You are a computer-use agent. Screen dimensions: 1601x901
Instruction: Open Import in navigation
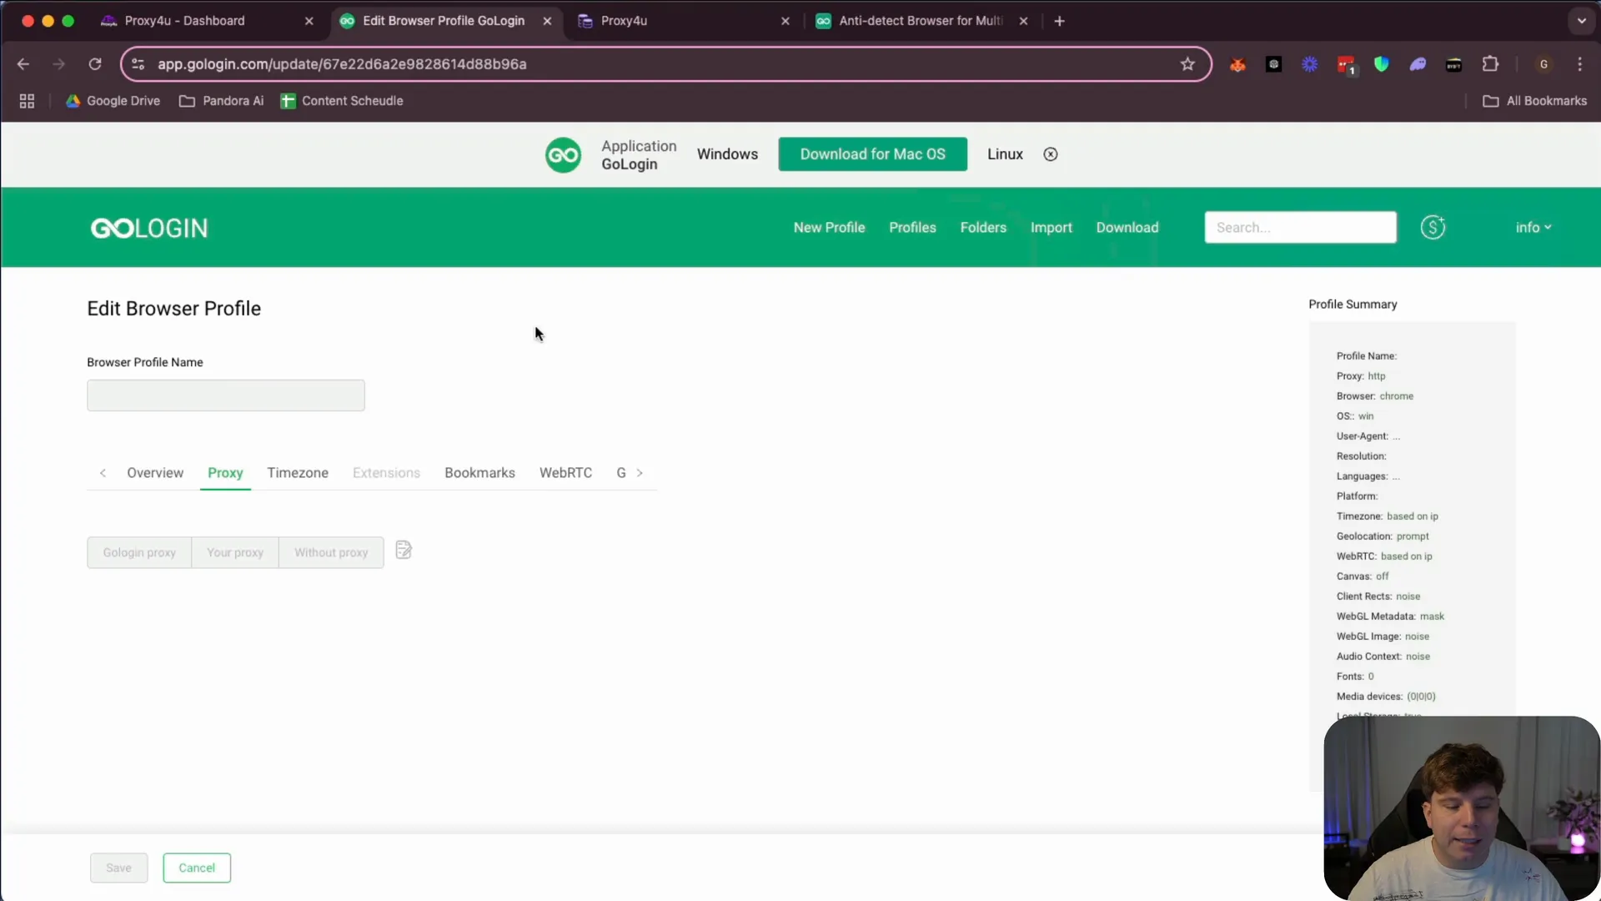(x=1051, y=227)
